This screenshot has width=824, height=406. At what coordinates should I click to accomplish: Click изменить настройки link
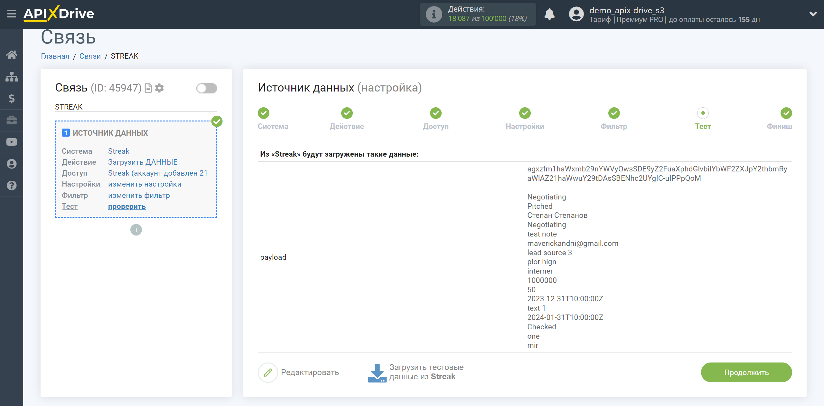coord(145,184)
